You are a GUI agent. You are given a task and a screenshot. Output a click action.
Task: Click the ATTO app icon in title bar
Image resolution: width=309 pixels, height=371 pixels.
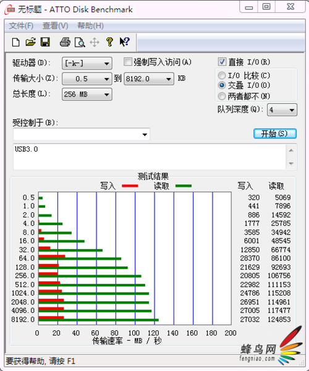(x=10, y=9)
